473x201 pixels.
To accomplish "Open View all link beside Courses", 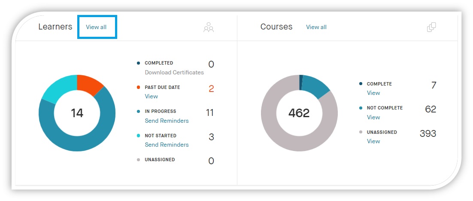I will click(x=316, y=27).
